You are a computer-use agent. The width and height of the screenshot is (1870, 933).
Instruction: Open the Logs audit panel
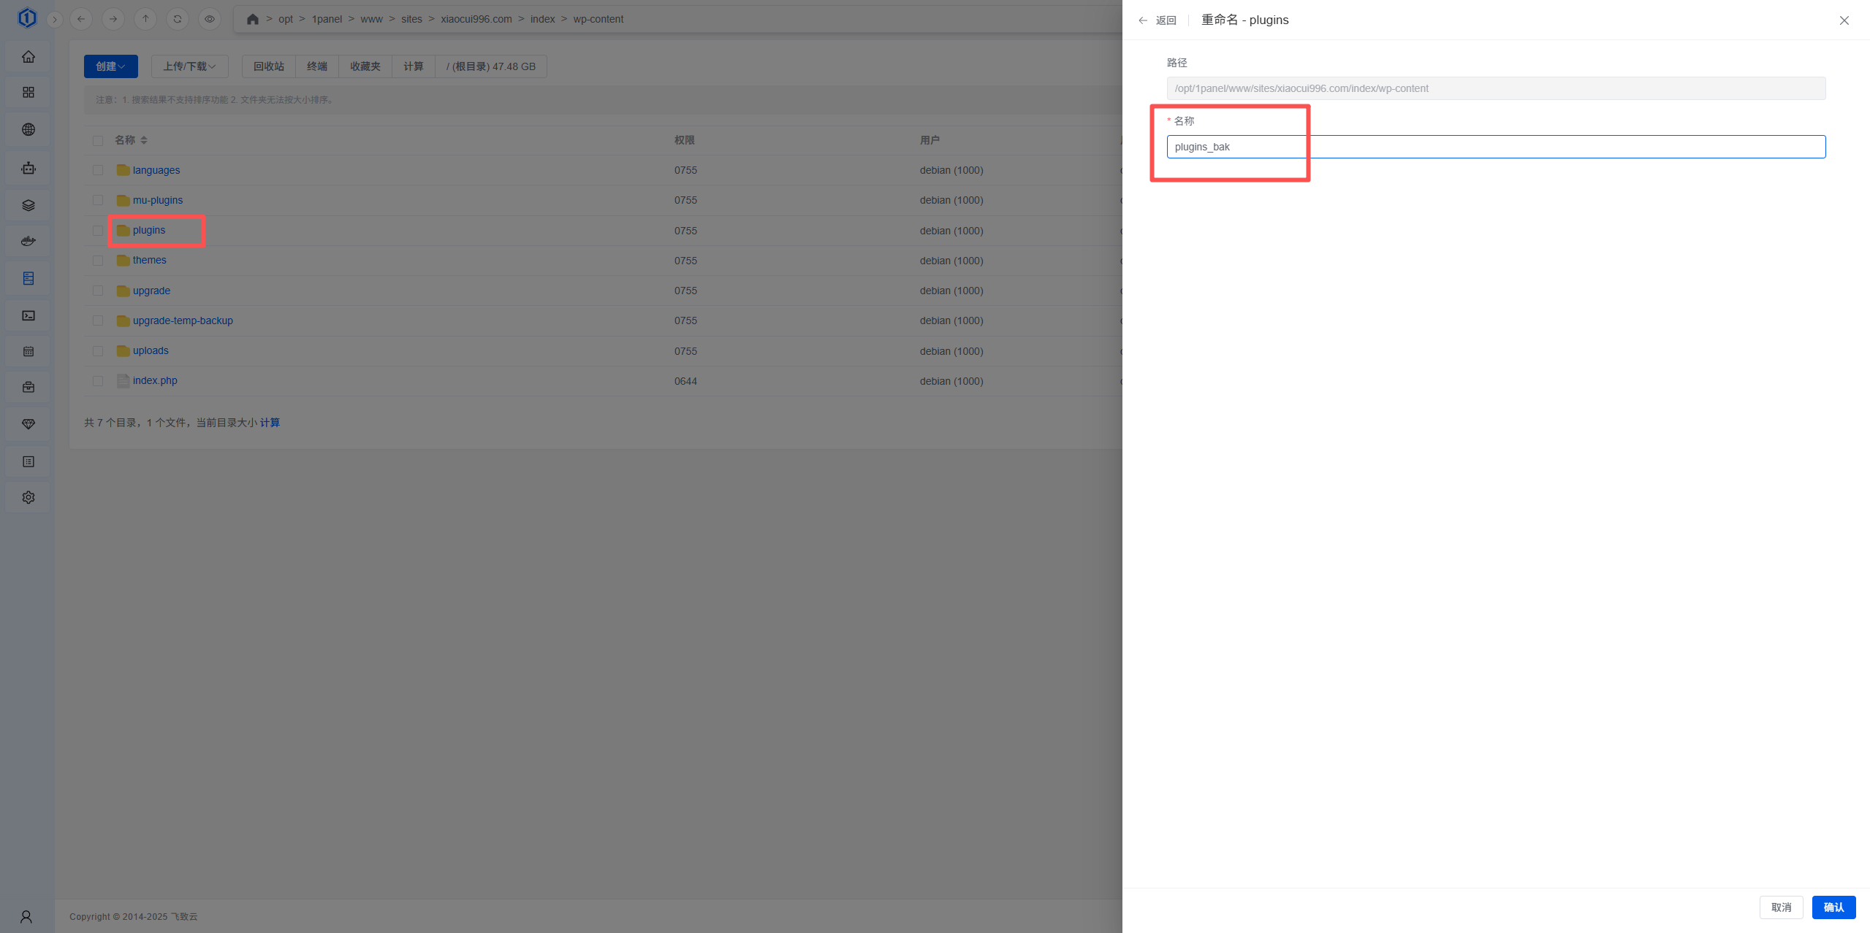(x=27, y=461)
